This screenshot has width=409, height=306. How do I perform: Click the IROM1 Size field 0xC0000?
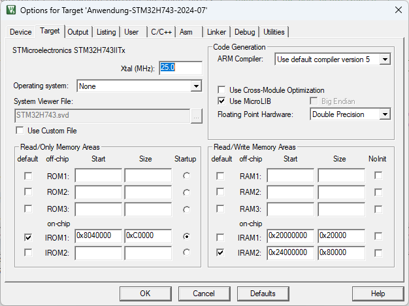coord(148,236)
